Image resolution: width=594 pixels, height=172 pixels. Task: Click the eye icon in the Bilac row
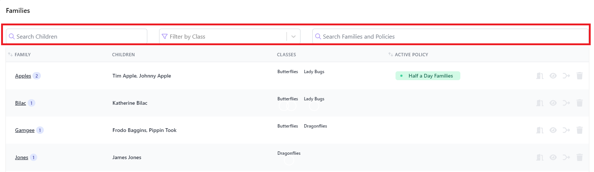coord(553,103)
